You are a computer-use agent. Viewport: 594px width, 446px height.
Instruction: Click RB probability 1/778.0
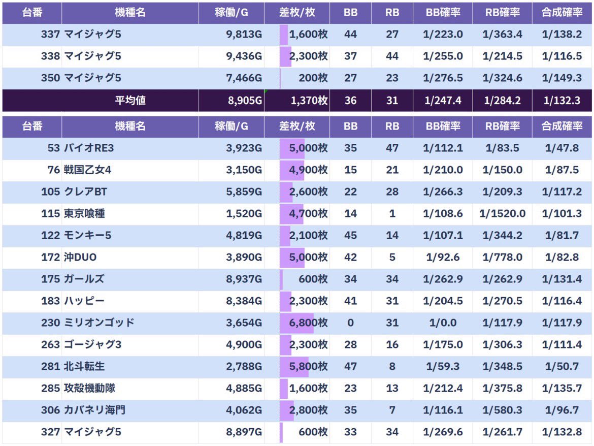coord(502,258)
